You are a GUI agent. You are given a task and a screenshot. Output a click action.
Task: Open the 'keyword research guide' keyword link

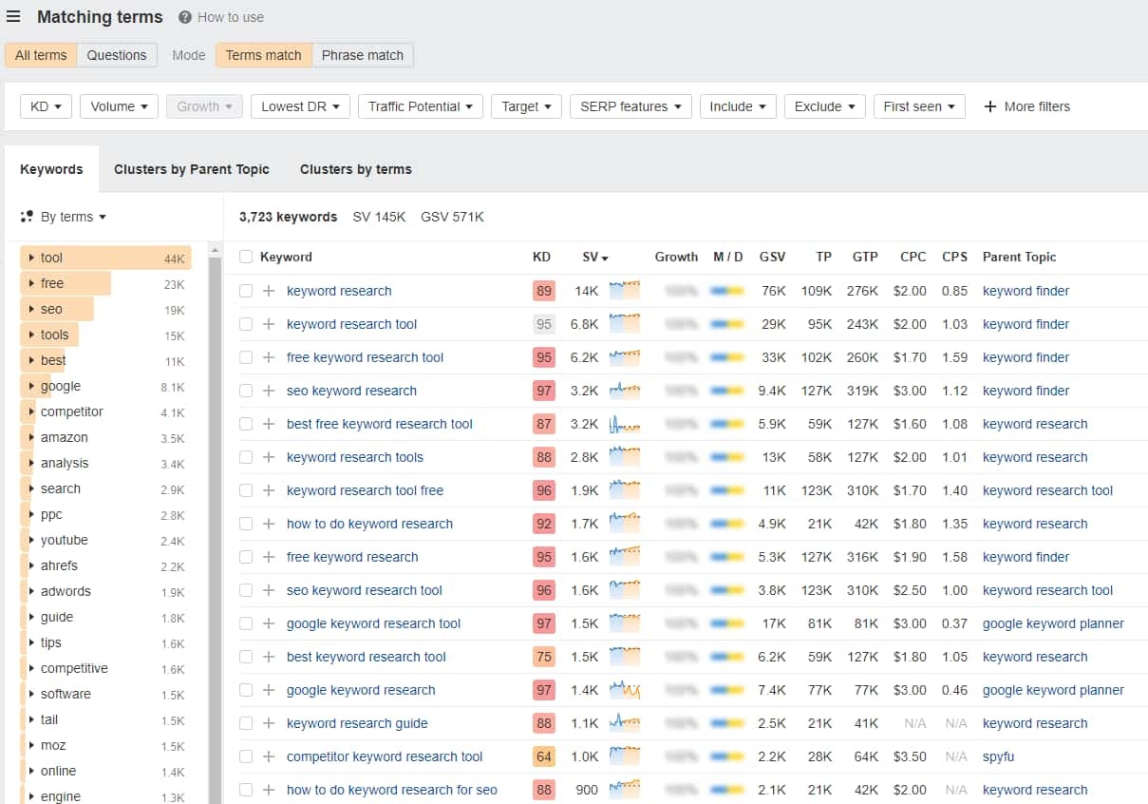point(357,723)
